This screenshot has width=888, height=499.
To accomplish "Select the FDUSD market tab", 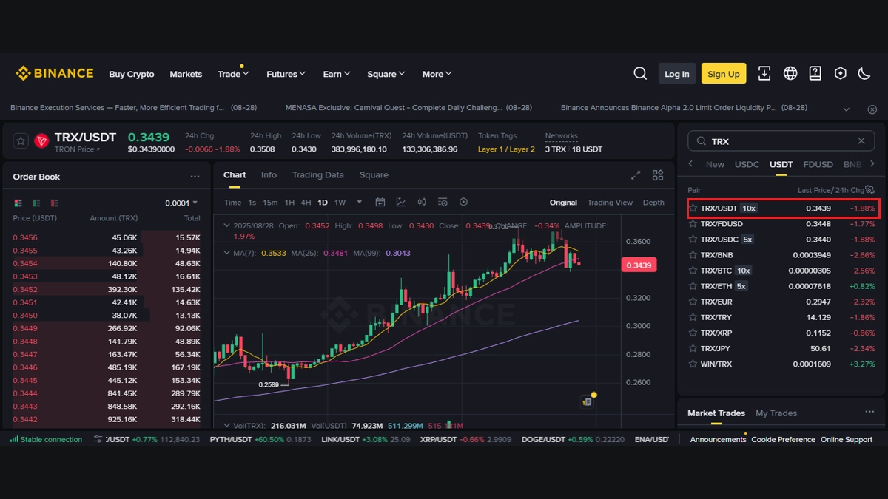I will 818,164.
